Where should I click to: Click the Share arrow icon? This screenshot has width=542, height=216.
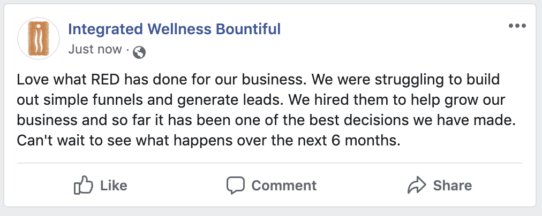416,186
